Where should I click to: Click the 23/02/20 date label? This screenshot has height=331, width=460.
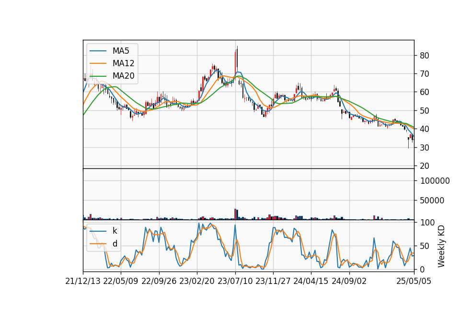(x=197, y=282)
